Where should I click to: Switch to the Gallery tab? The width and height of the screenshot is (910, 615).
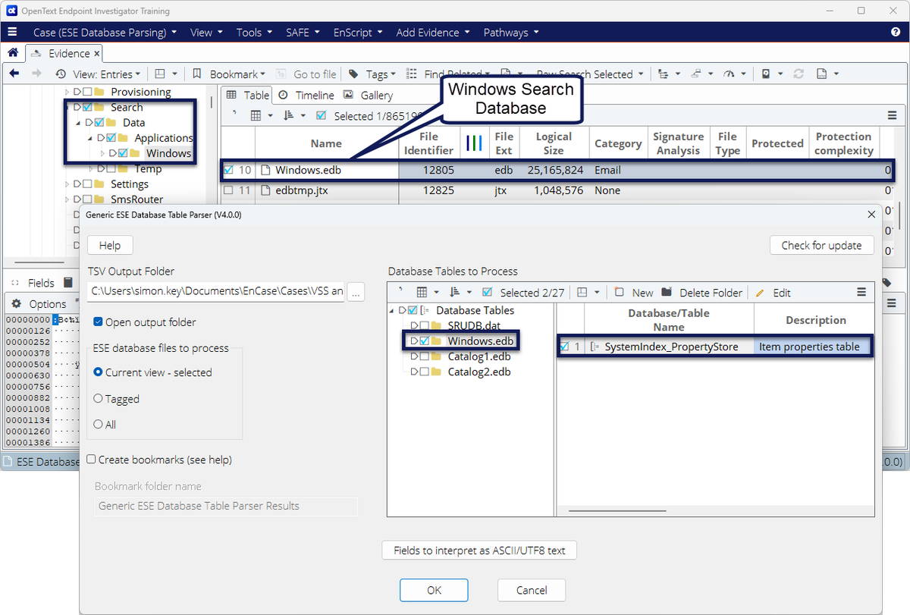[368, 95]
